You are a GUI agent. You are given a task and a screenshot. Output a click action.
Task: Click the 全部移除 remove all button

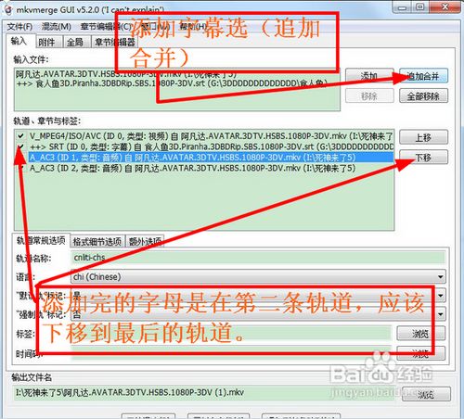(423, 96)
